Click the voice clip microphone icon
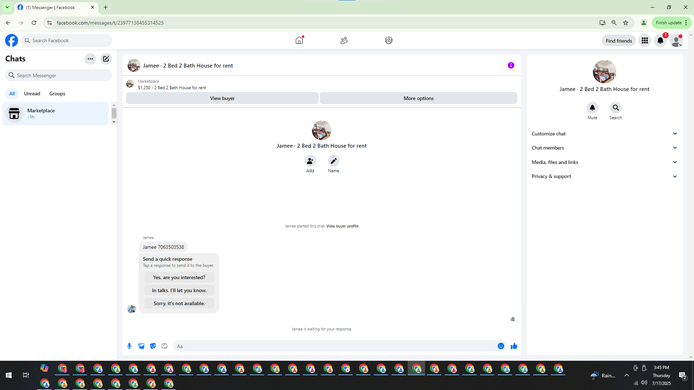694x390 pixels. click(x=129, y=346)
